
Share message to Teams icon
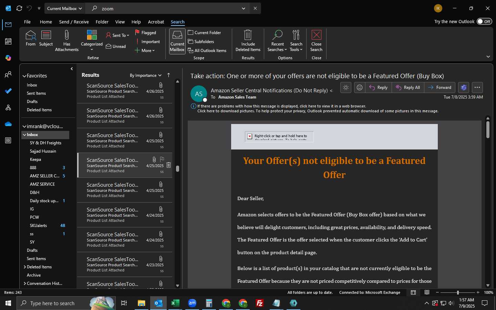tap(464, 87)
